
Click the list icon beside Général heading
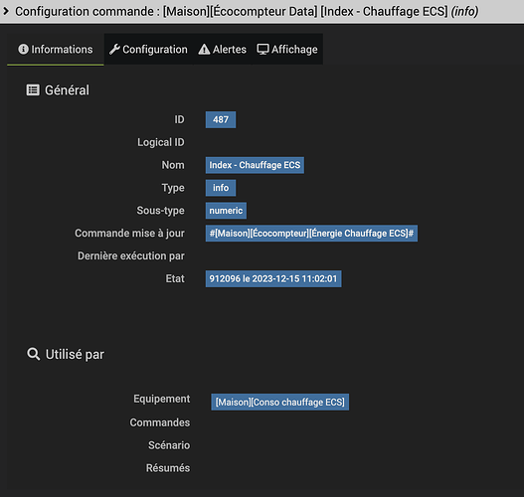click(33, 90)
